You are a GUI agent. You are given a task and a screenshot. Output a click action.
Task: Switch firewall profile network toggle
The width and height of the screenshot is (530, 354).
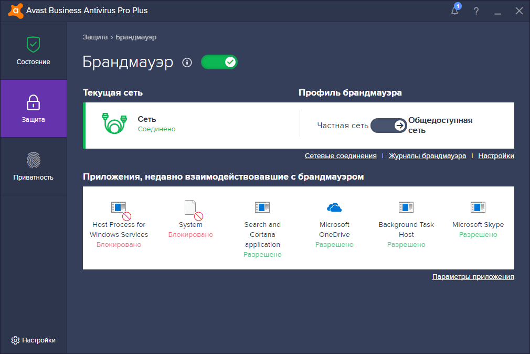point(389,126)
